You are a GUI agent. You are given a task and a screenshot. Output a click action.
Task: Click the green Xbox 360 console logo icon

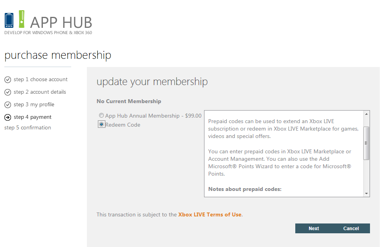tap(22, 19)
